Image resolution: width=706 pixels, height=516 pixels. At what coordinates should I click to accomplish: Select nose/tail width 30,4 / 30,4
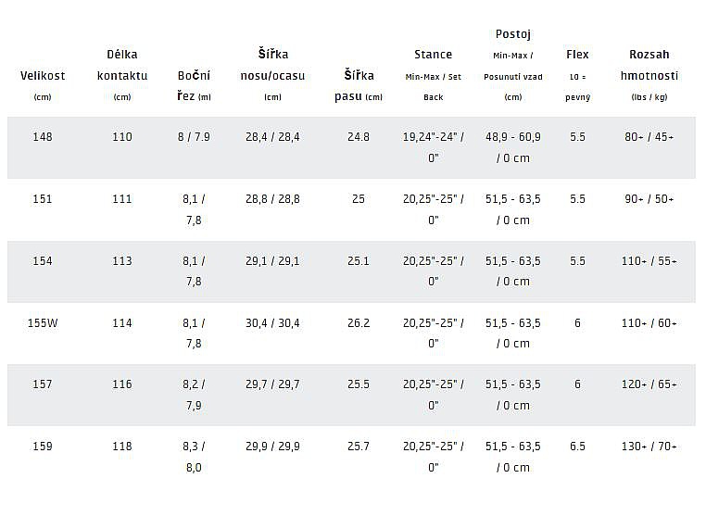272,323
